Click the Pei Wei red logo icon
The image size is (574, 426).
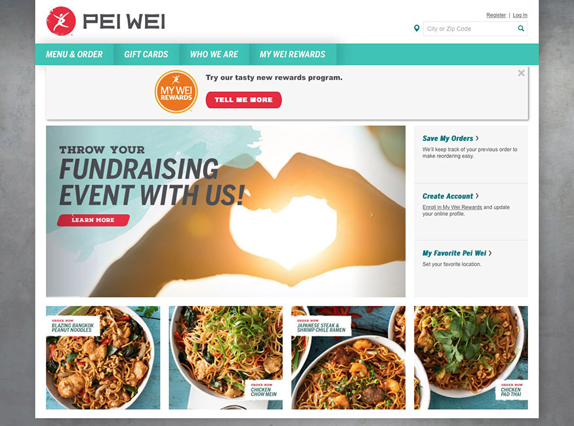[61, 21]
